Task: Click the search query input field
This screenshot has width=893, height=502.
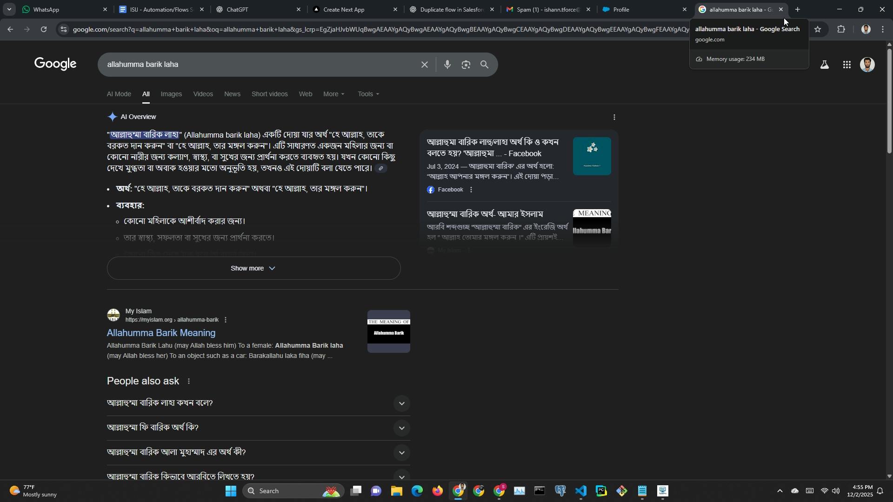Action: [x=256, y=65]
